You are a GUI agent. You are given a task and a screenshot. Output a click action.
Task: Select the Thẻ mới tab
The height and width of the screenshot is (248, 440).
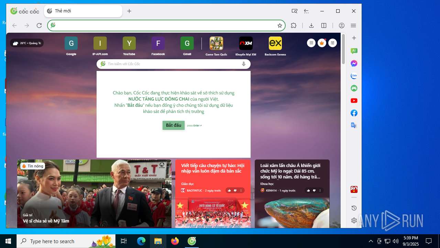point(83,11)
